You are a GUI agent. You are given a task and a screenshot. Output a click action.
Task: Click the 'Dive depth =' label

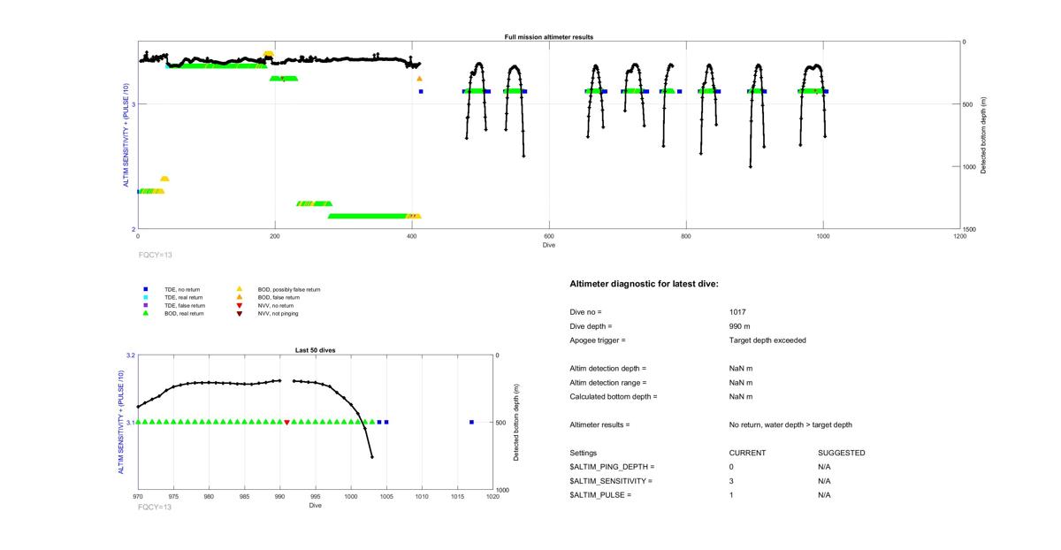[x=591, y=326]
